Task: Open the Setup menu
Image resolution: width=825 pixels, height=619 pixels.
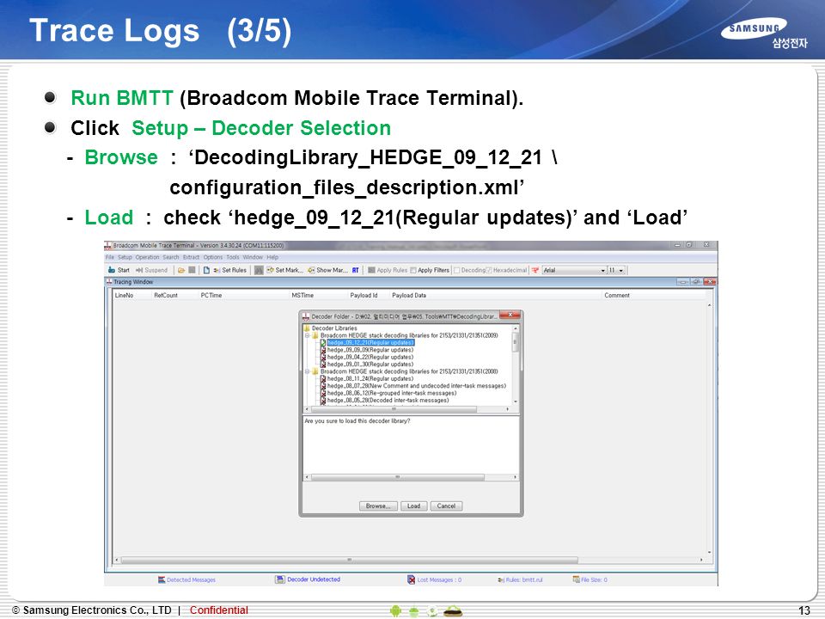Action: (x=125, y=257)
